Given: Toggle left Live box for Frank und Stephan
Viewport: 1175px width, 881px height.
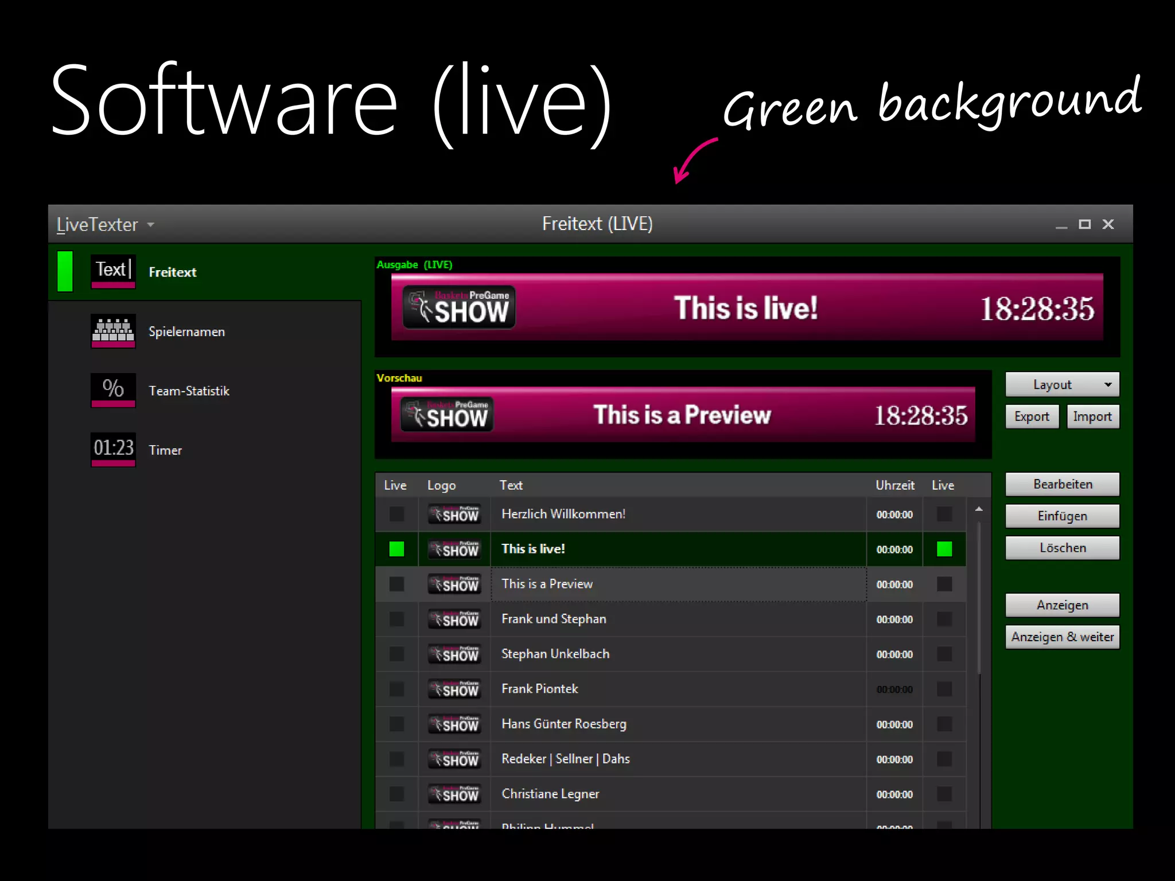Looking at the screenshot, I should (396, 619).
